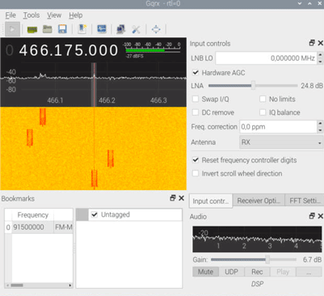Enable the IQ balance checkbox
324x296 pixels.
tap(263, 112)
